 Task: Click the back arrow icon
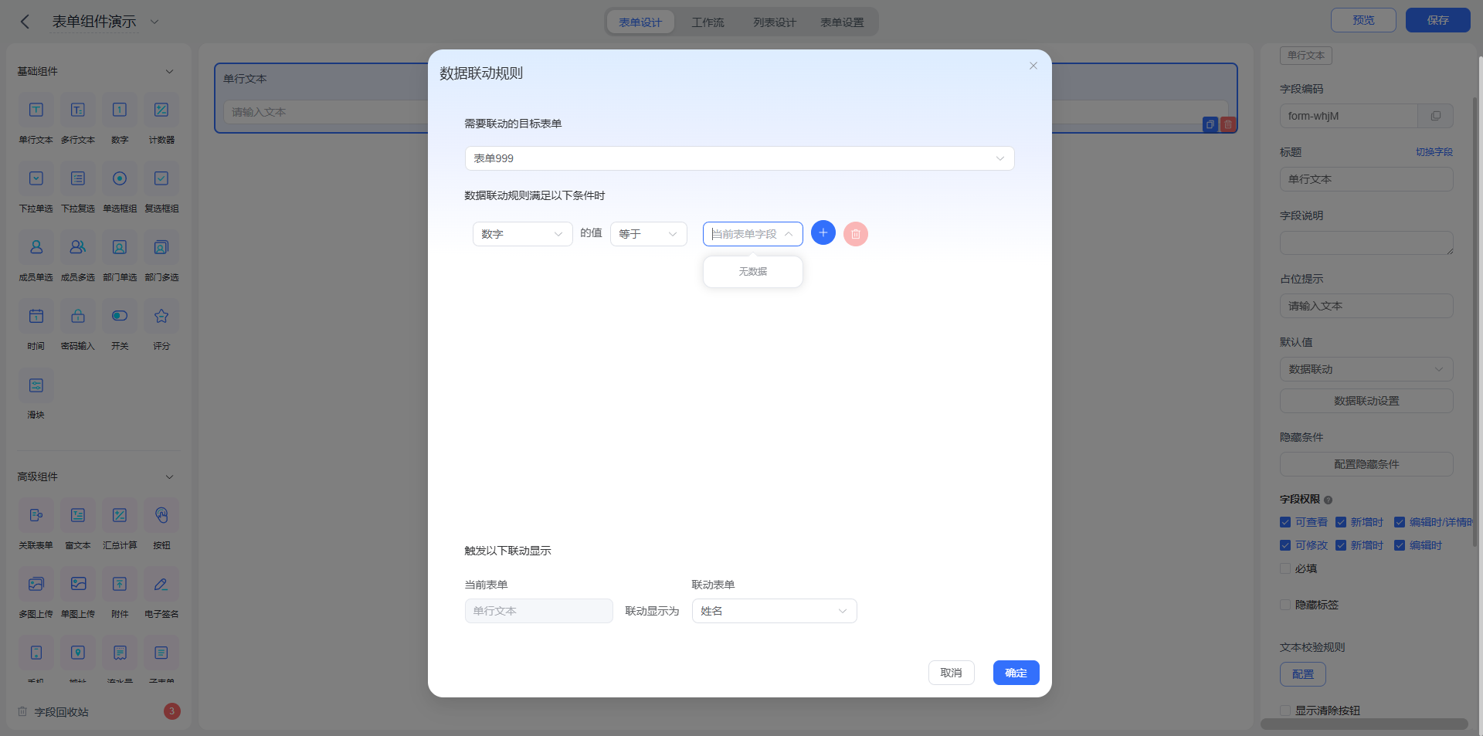click(25, 22)
